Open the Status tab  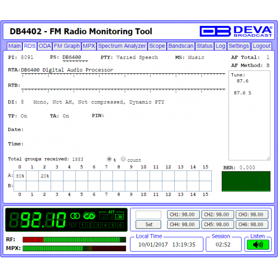[x=205, y=46]
